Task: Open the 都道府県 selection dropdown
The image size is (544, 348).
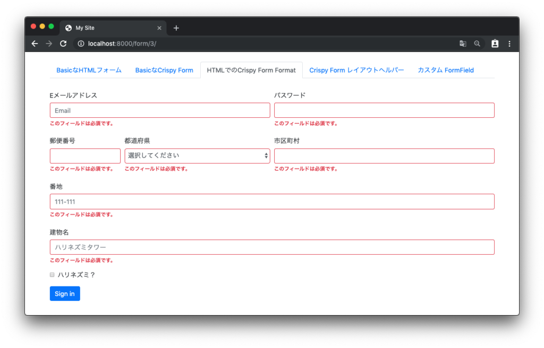Action: click(x=197, y=155)
